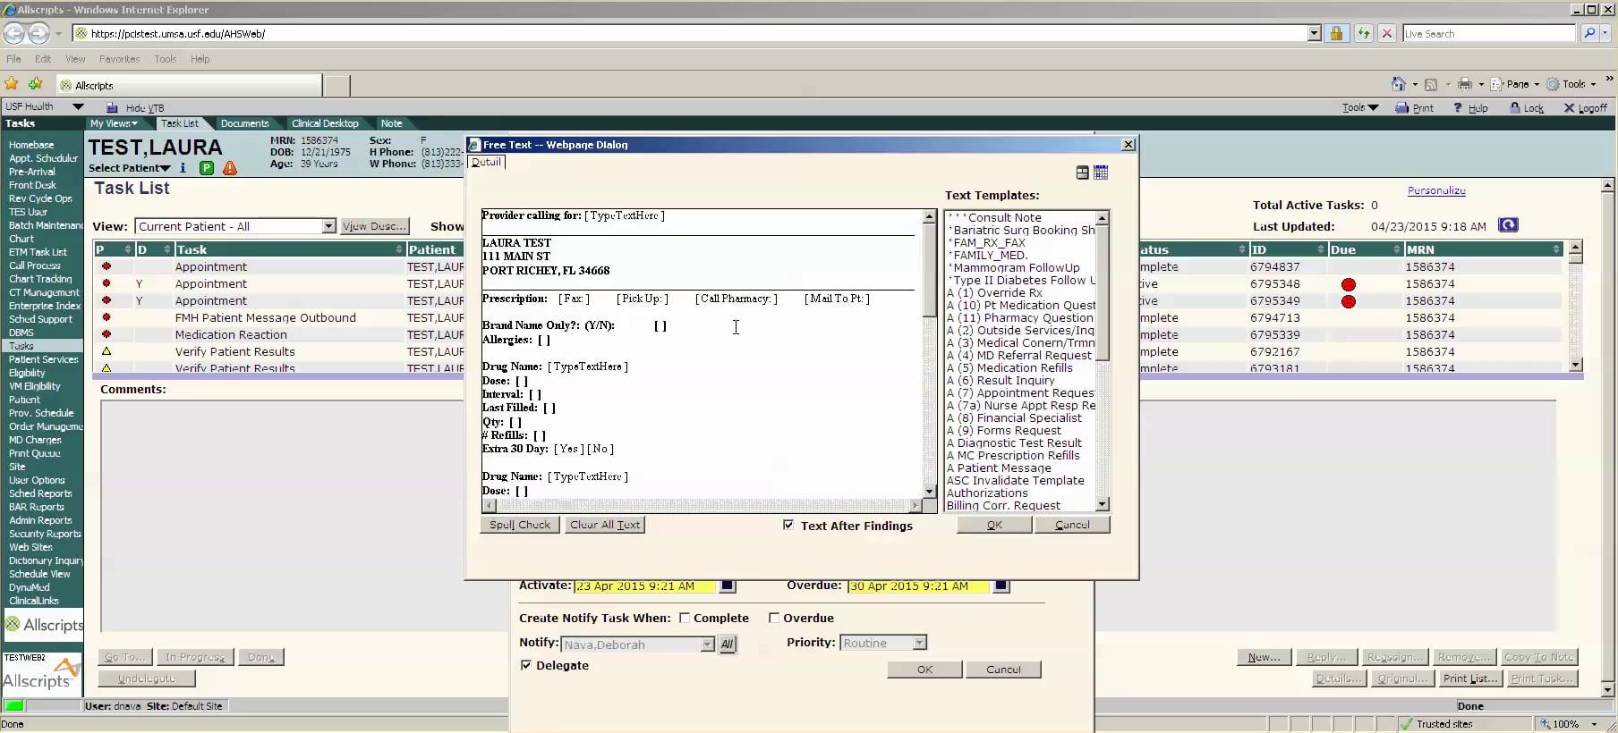1618x733 pixels.
Task: Check the Complete notify checkbox
Action: tap(685, 618)
